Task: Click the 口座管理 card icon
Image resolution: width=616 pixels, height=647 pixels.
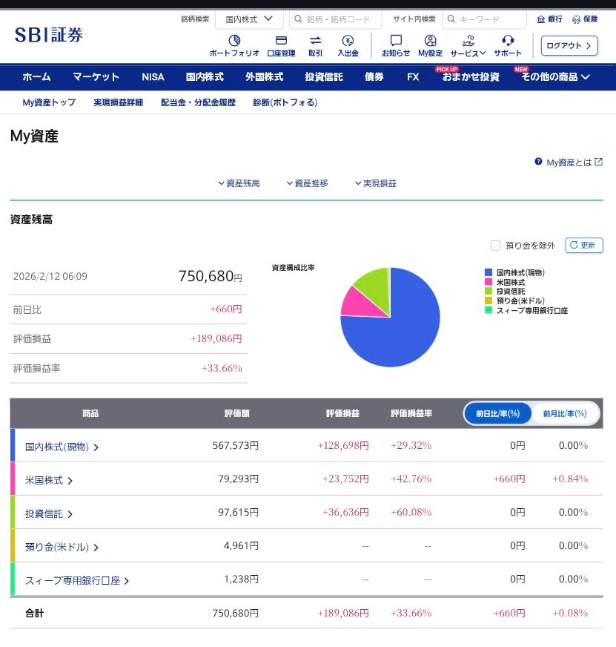Action: tap(281, 41)
